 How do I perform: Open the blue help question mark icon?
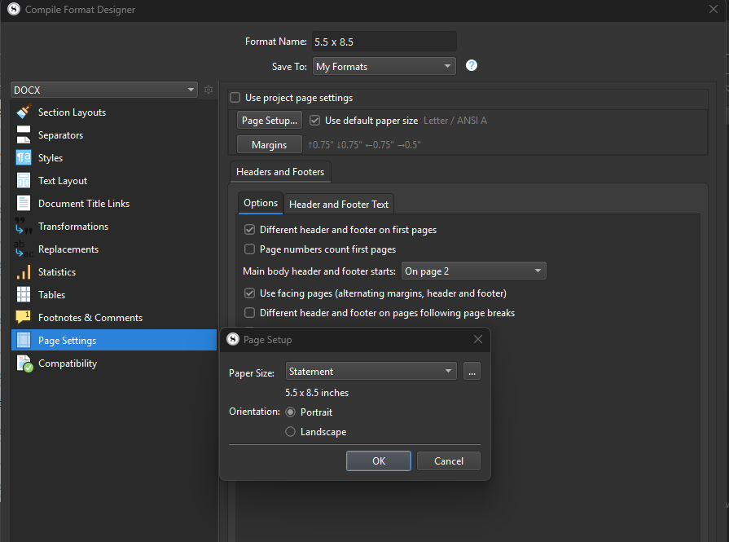point(471,66)
